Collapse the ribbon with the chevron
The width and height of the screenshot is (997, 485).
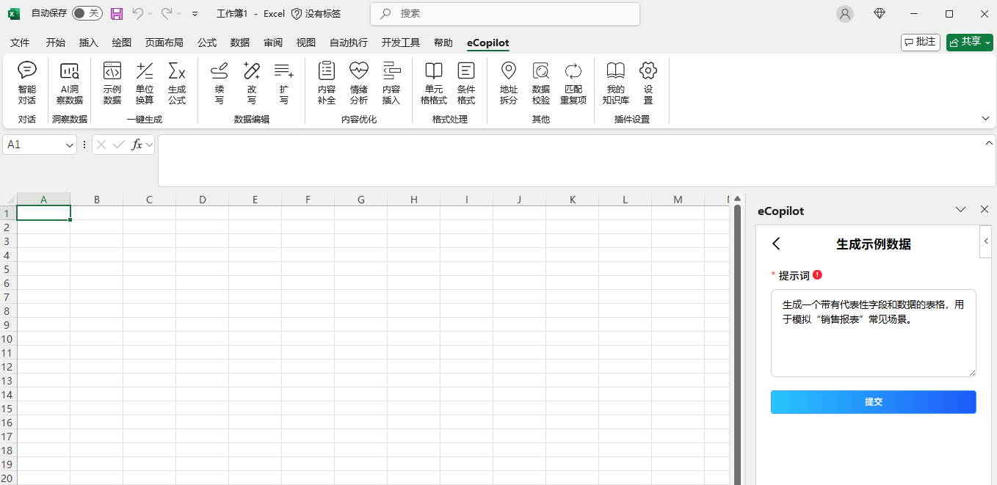[985, 118]
